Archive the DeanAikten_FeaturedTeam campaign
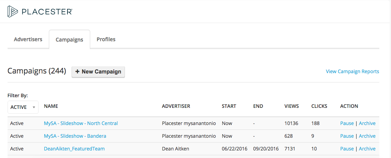Viewport: 391px width, 158px height. (367, 149)
